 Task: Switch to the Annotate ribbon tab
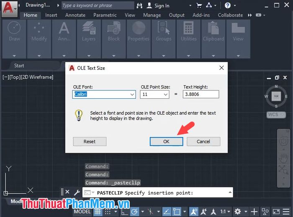[75, 15]
